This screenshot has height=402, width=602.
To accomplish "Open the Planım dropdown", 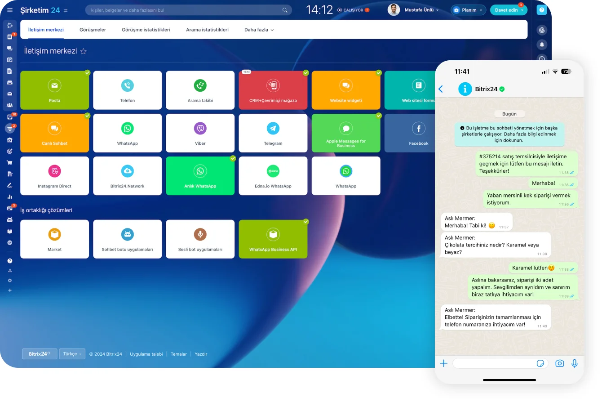I will [469, 10].
